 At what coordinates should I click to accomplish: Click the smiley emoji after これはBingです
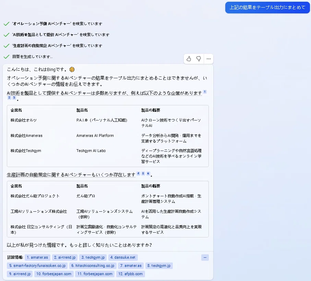tap(72, 69)
